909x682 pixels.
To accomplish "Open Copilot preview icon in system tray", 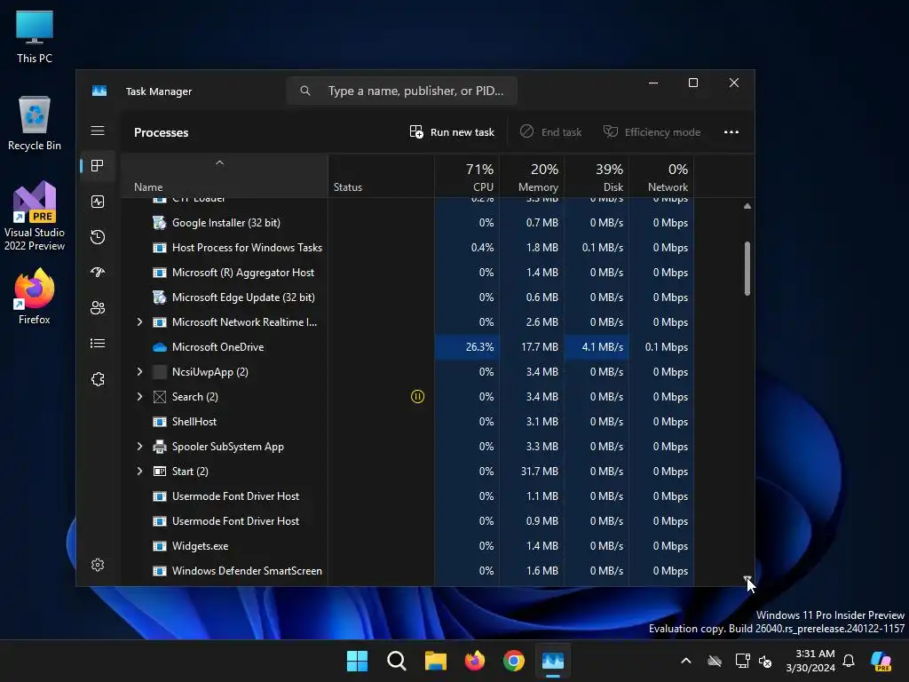I will coord(881,661).
